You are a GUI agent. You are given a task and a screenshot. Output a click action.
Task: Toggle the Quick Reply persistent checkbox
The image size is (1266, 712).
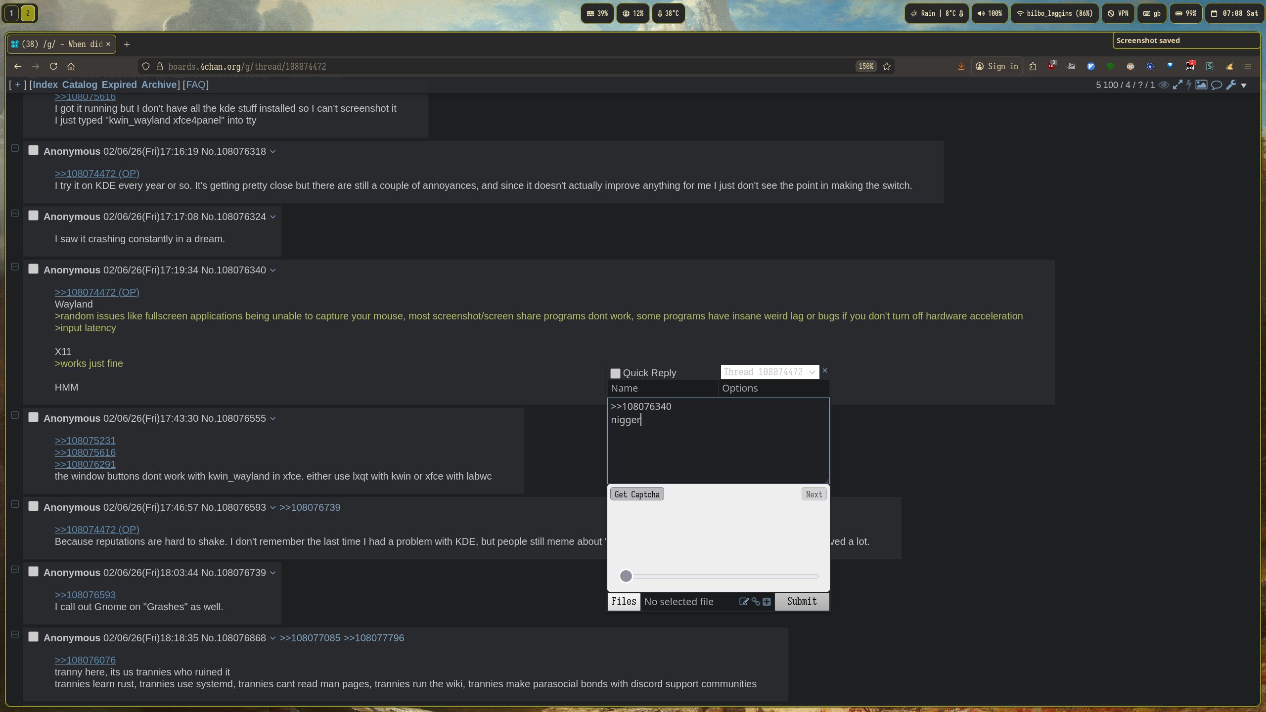615,373
